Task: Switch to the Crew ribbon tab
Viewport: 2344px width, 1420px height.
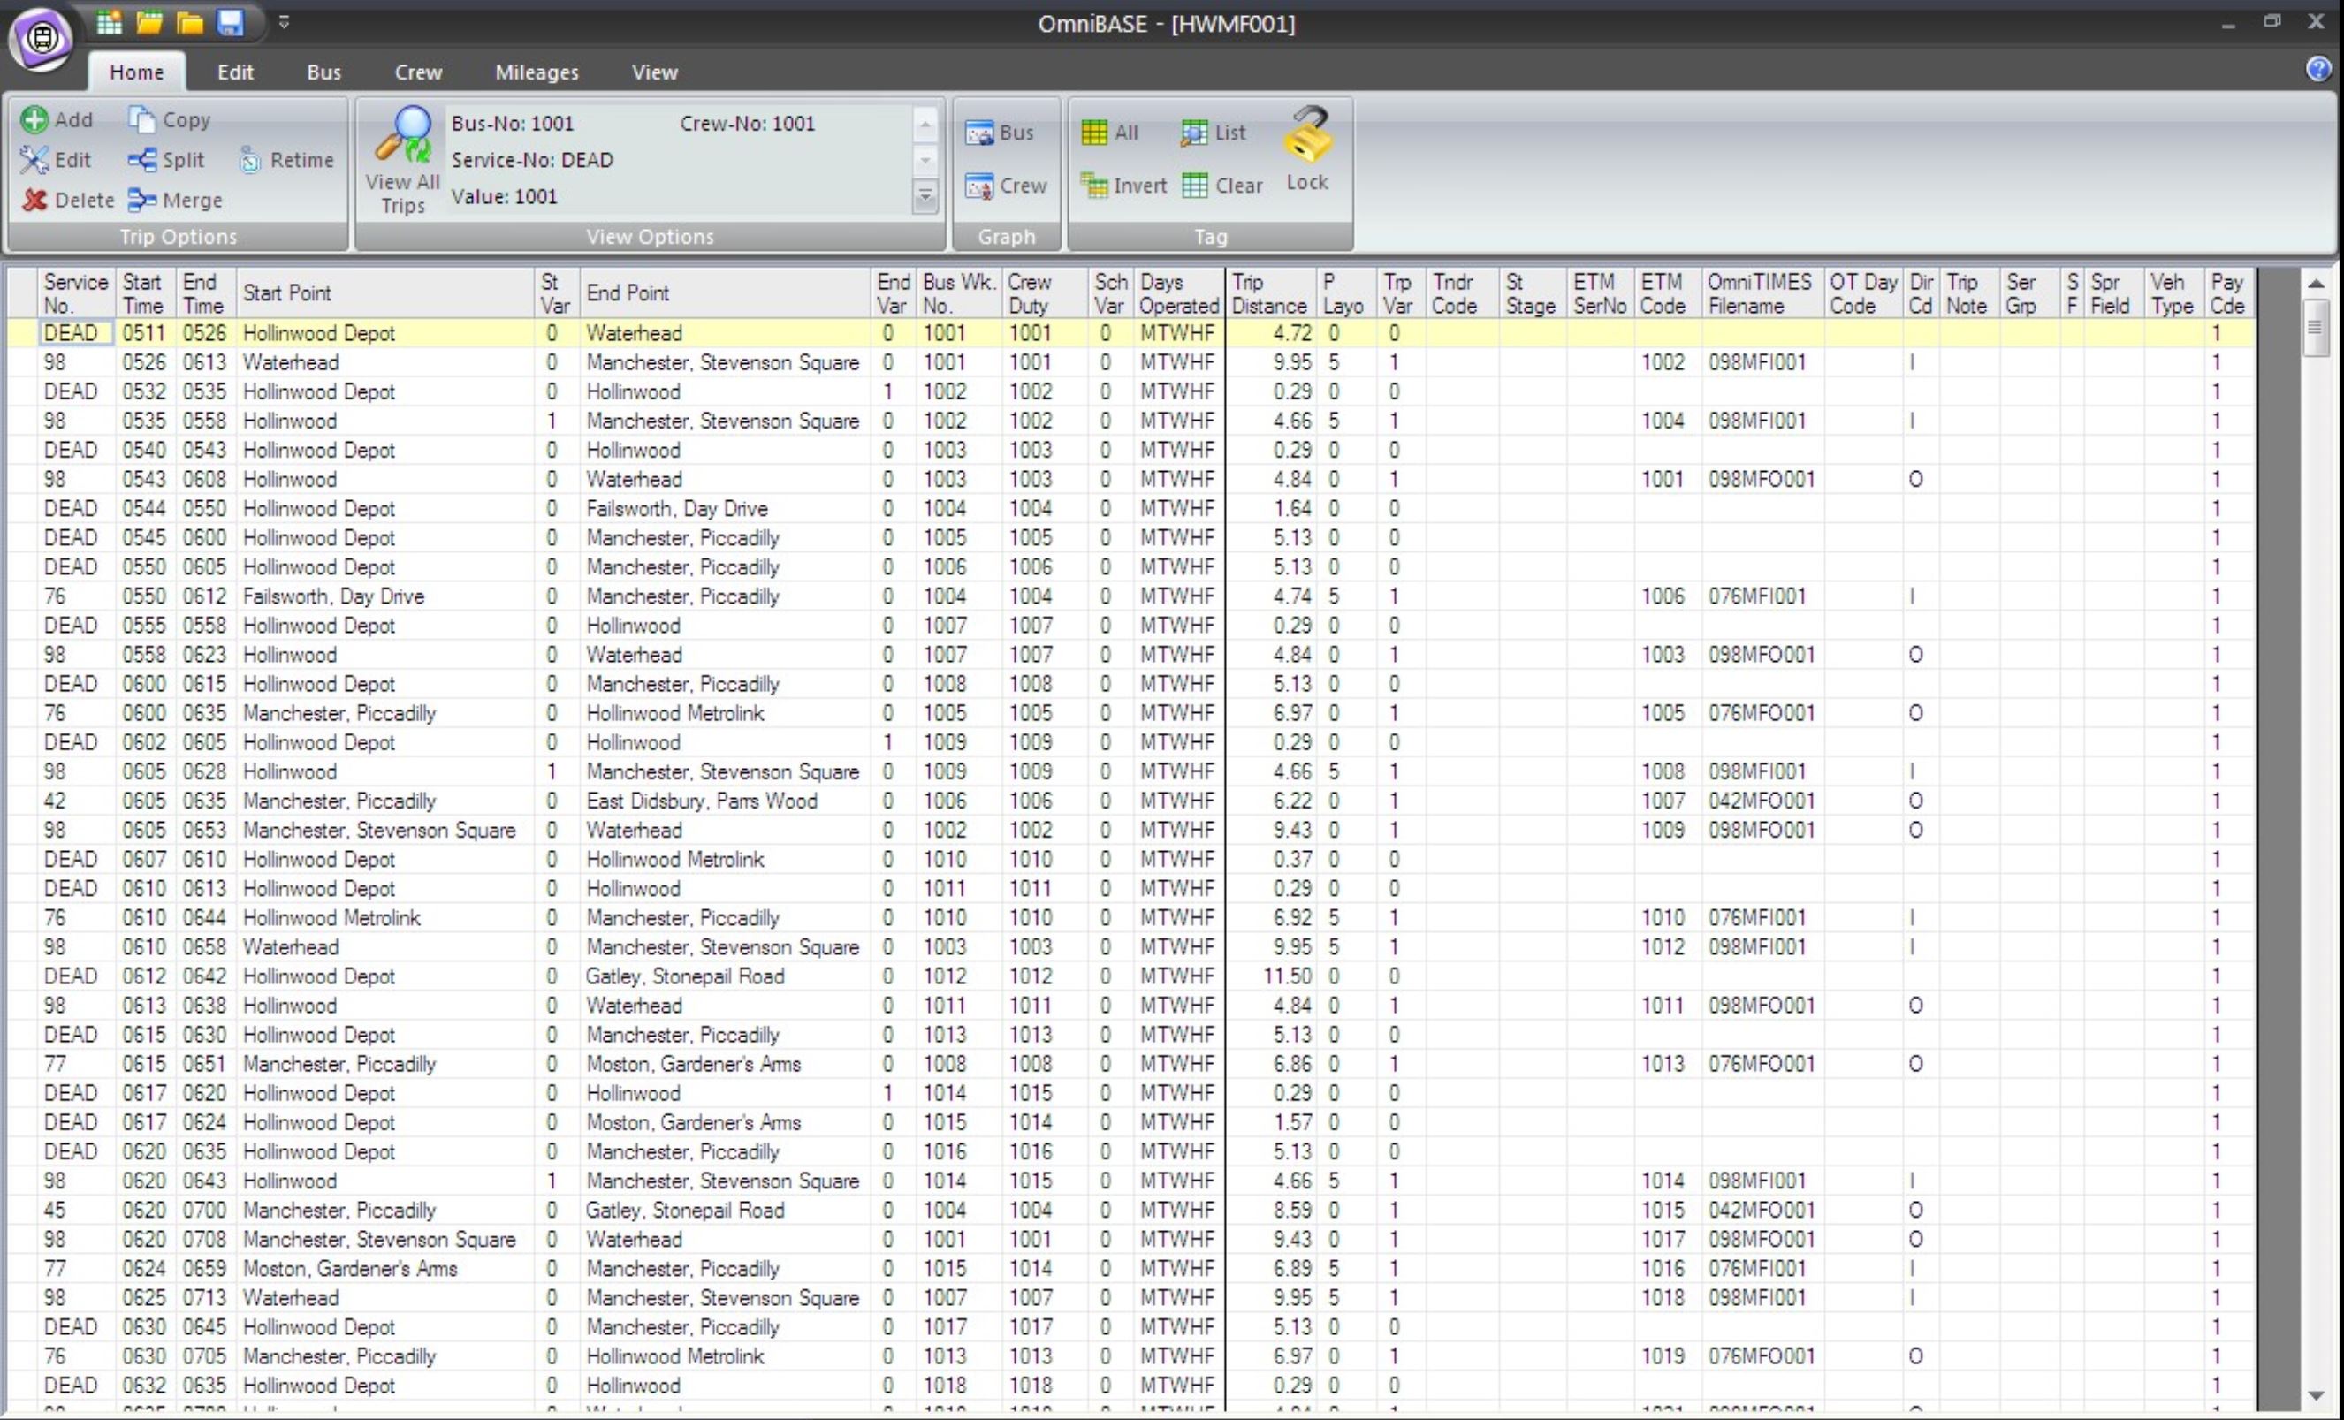Action: pos(417,72)
